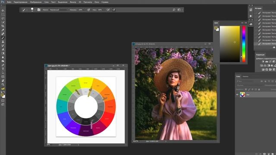Select the Rectangular Marquee tool
The height and width of the screenshot is (155, 276).
click(3, 14)
